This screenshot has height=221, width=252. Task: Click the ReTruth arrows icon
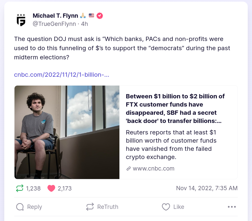90,207
